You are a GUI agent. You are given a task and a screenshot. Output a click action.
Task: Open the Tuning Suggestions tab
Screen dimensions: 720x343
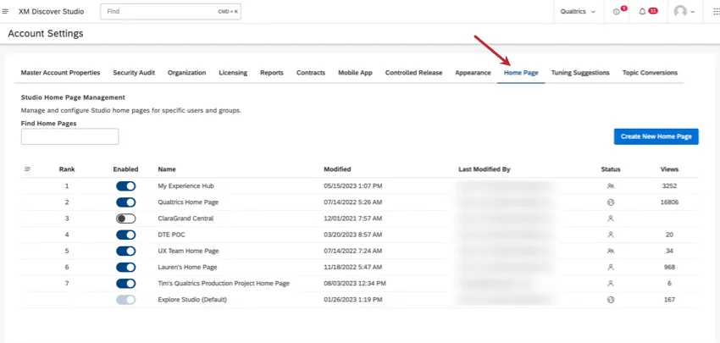pos(579,73)
